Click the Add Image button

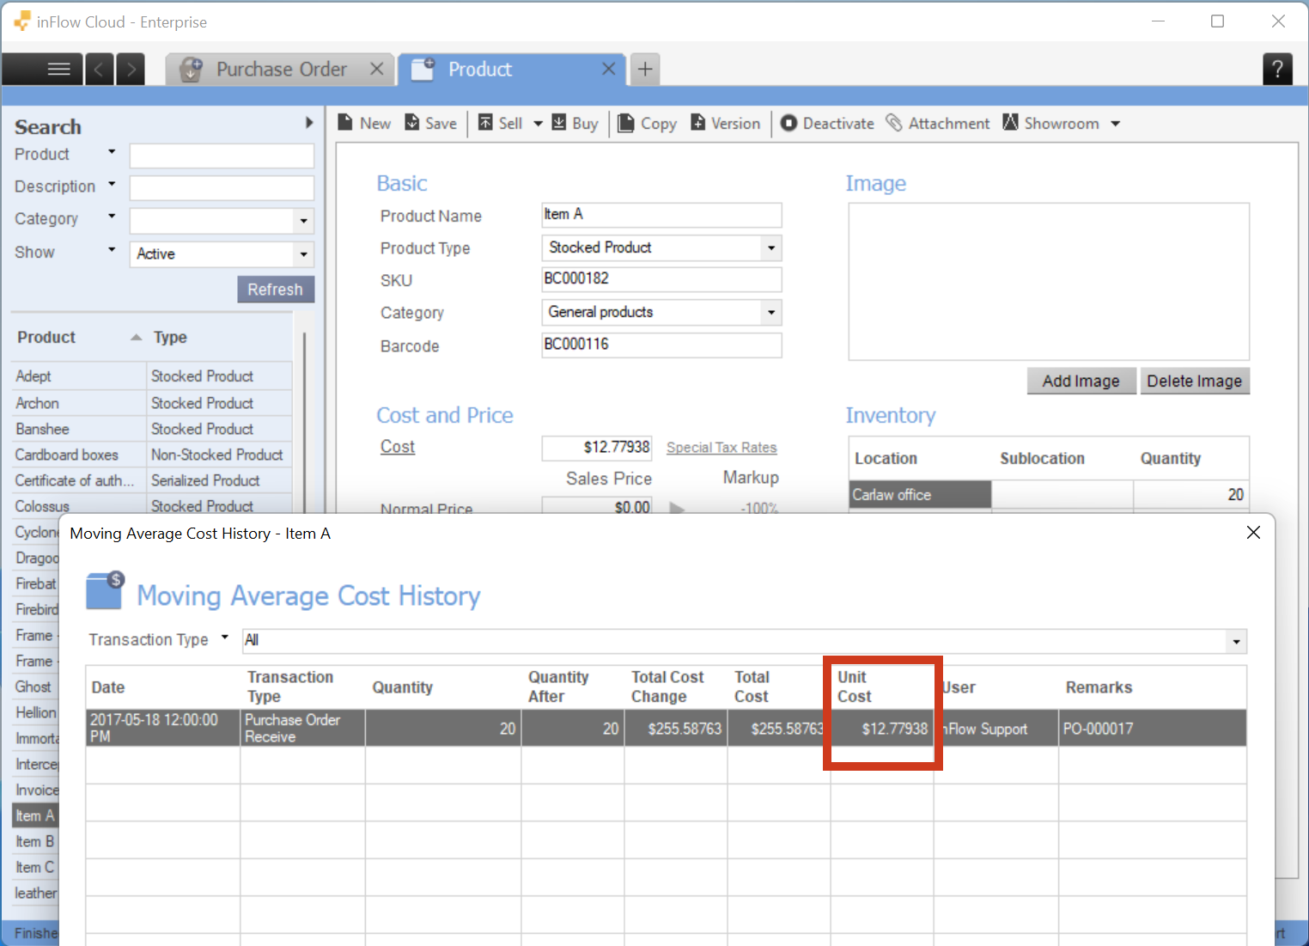(1081, 381)
